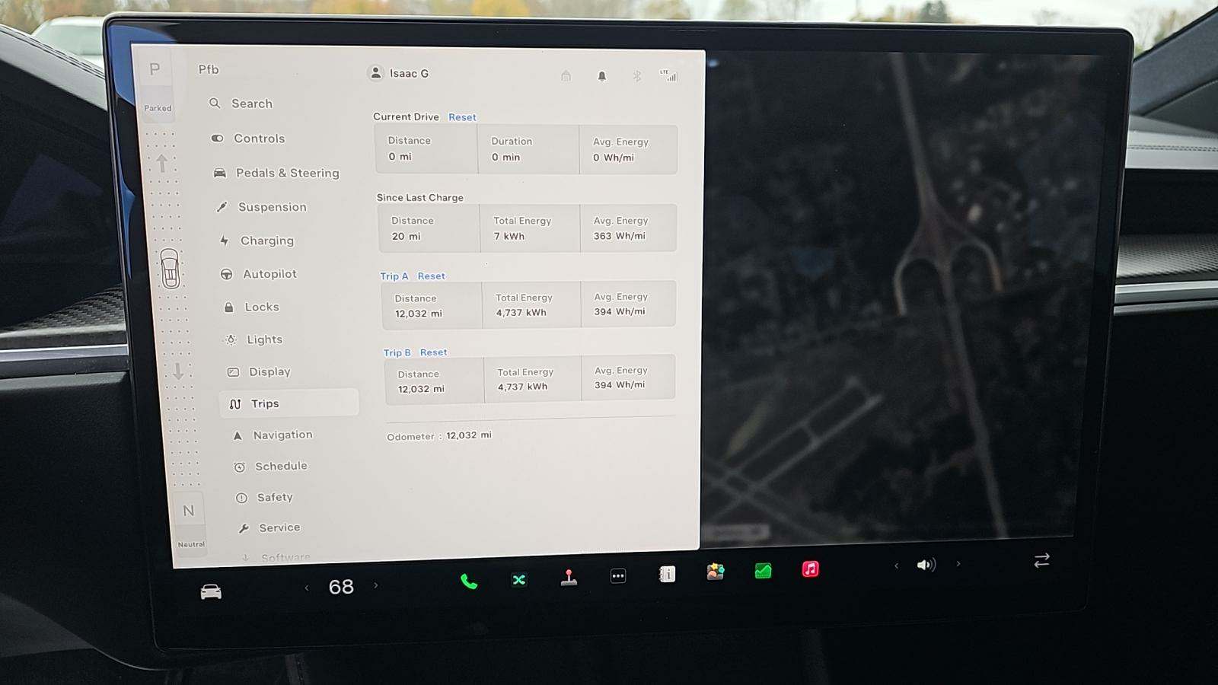Open Bluetooth settings icon
This screenshot has height=685, width=1218.
coord(637,76)
